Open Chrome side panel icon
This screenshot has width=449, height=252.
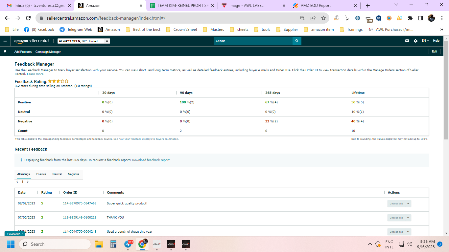click(x=420, y=18)
